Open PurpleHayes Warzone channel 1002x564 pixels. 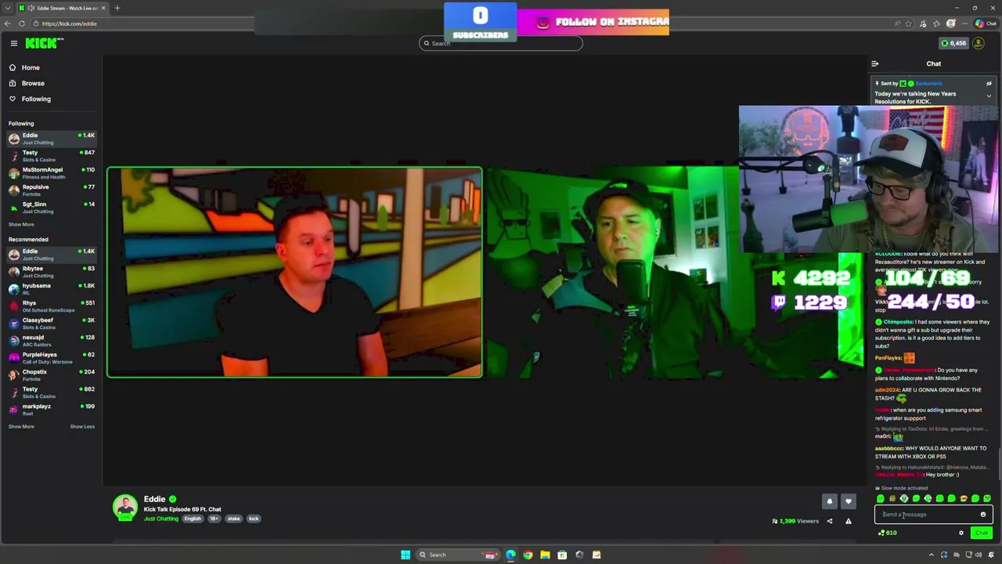point(51,358)
